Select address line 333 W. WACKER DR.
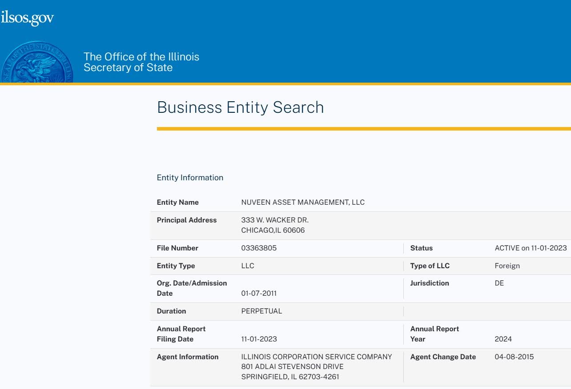 tap(275, 220)
